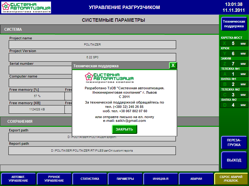Click the Project name field POLITAIZER
Viewport: 249px width, 186px height.
tap(92, 45)
